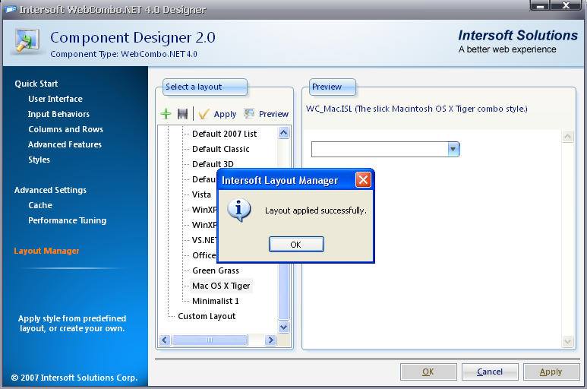
Task: Click layout list scroll left arrow
Action: (x=165, y=340)
